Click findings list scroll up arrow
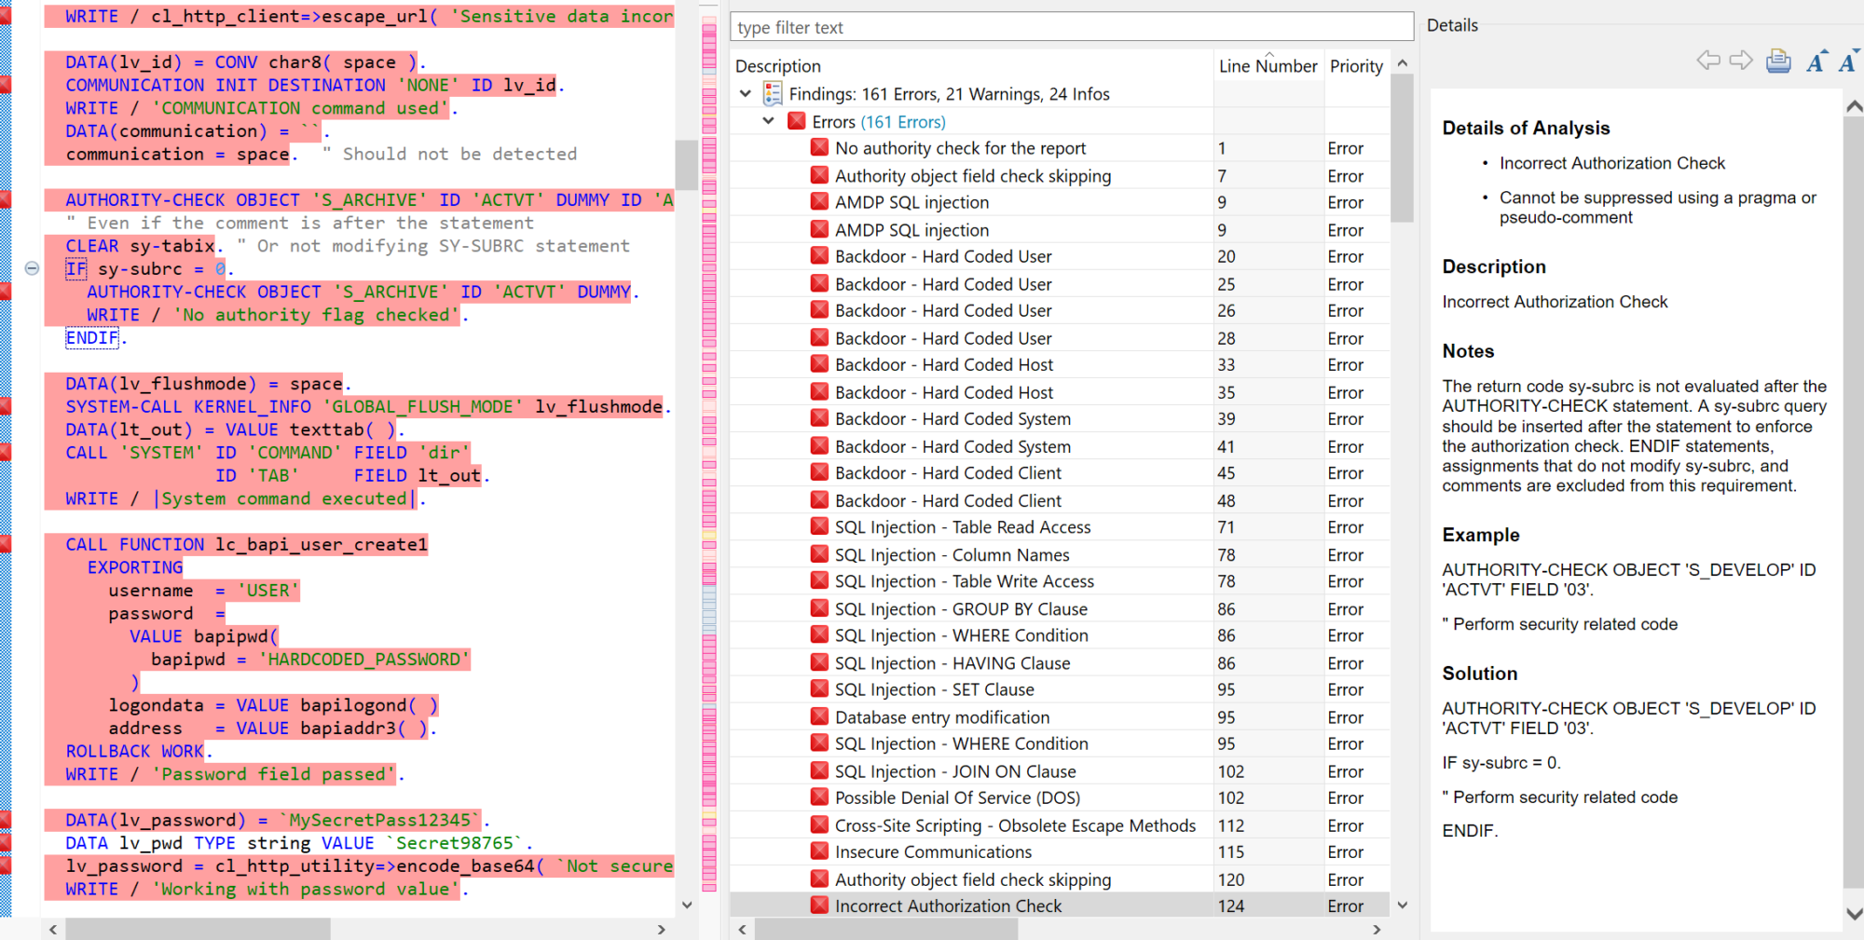This screenshot has width=1864, height=940. click(x=1402, y=63)
